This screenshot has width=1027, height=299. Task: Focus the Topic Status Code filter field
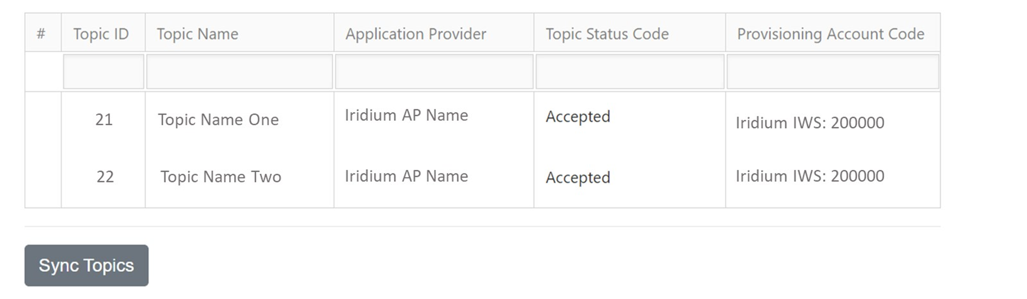click(x=630, y=72)
